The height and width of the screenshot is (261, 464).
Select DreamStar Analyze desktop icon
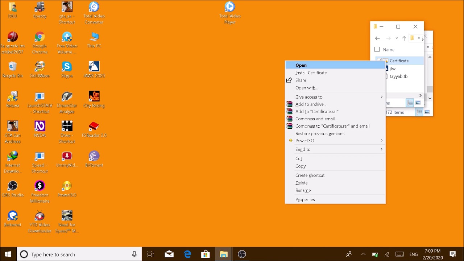point(67,103)
